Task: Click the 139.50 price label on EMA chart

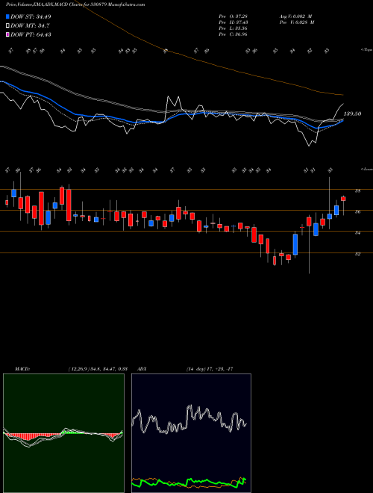Action: pyautogui.click(x=353, y=114)
